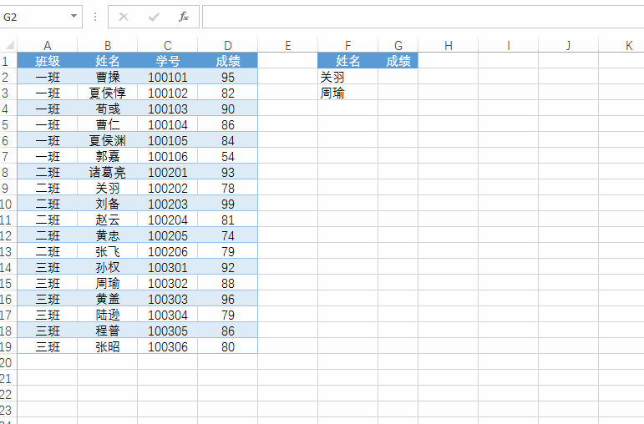Select row 1 header
The width and height of the screenshot is (644, 424).
8,61
